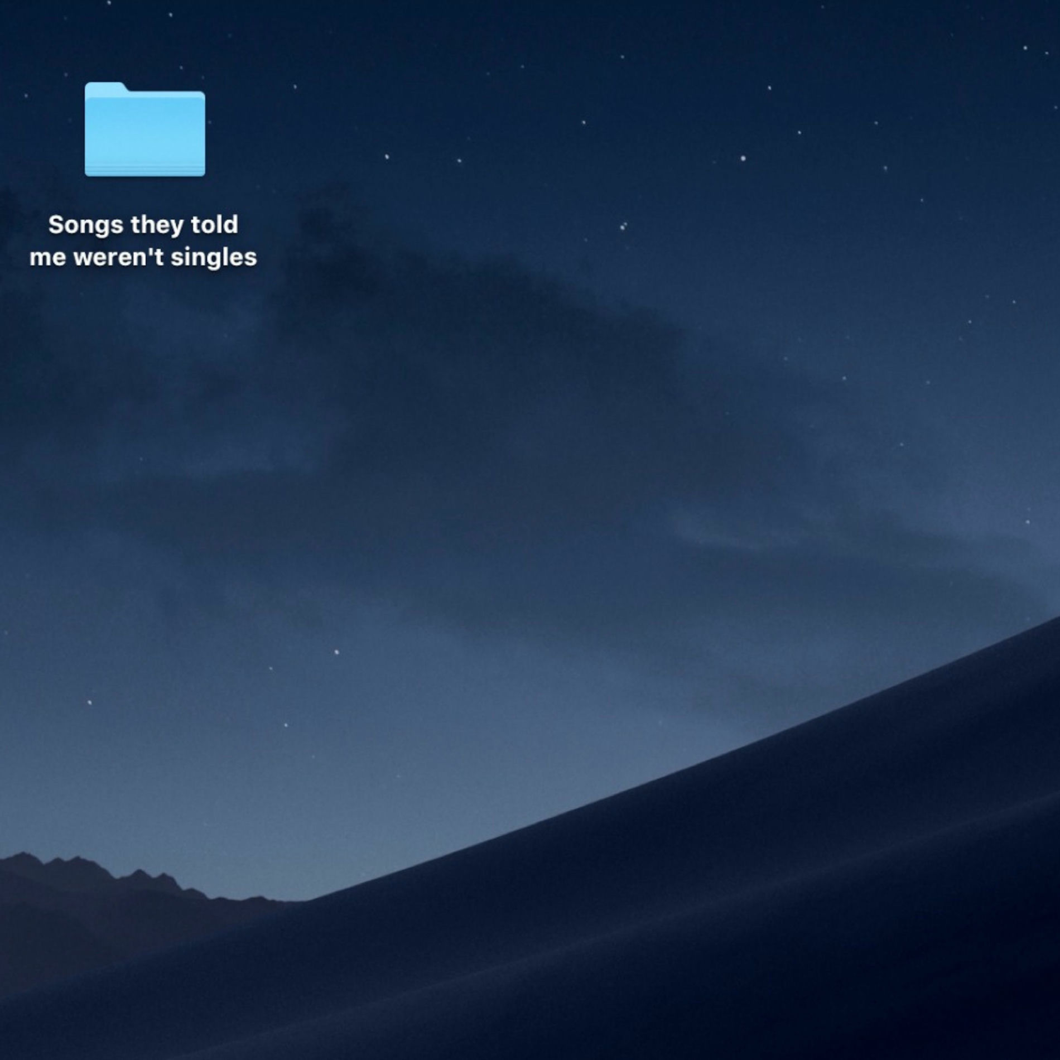Deselect by clicking the empty starry sky

tap(669, 84)
